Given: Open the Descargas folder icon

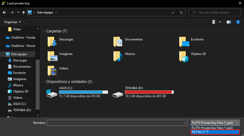Looking at the screenshot, I should 52,42.
